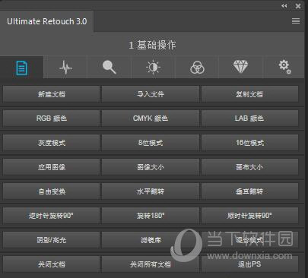Click the 导入文件 button
This screenshot has height=278, width=308.
151,94
